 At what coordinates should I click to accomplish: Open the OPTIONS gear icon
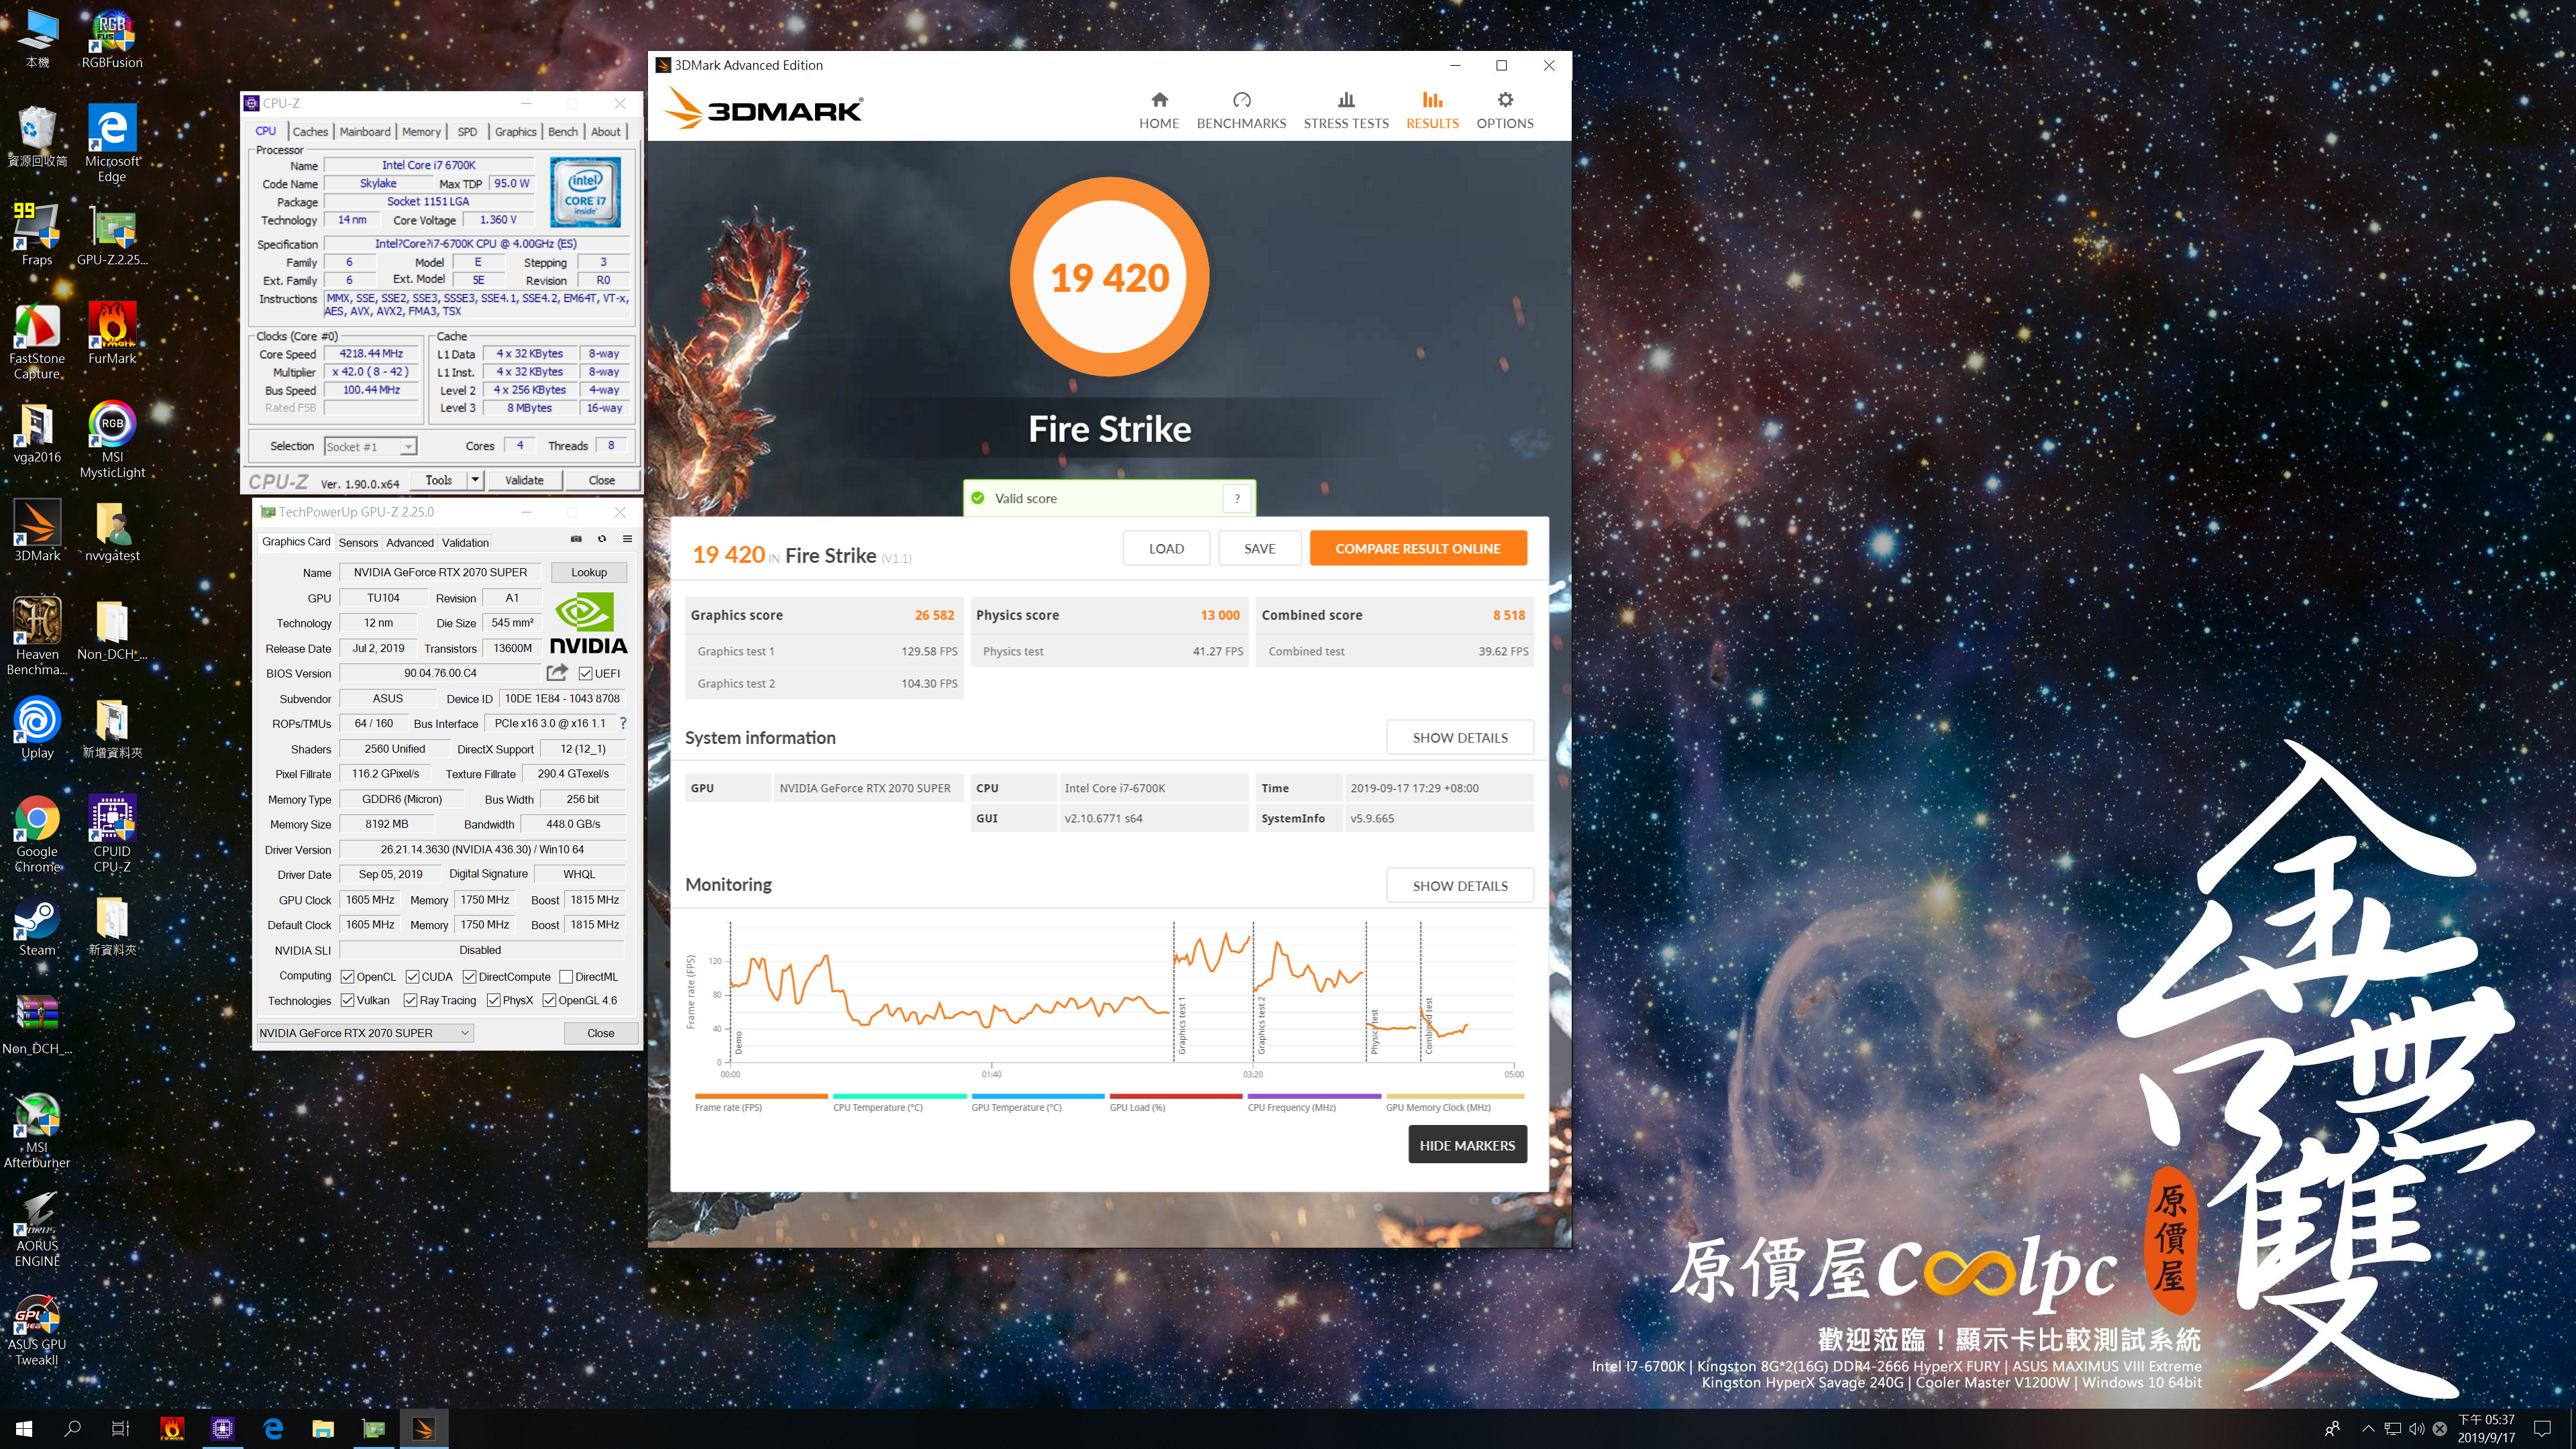point(1505,100)
